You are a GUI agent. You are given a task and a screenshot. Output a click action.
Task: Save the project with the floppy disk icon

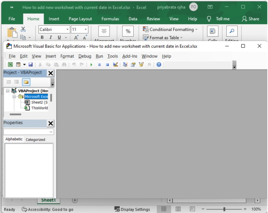click(x=31, y=65)
